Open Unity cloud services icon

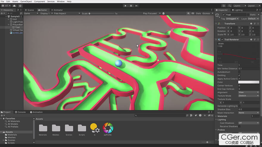(x=14, y=6)
